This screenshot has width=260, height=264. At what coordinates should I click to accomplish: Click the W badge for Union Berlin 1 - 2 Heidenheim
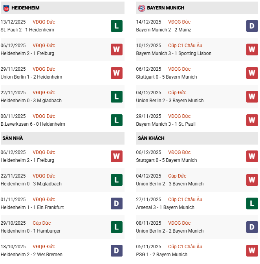tap(117, 73)
